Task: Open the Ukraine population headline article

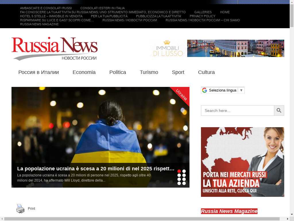Action: click(96, 169)
